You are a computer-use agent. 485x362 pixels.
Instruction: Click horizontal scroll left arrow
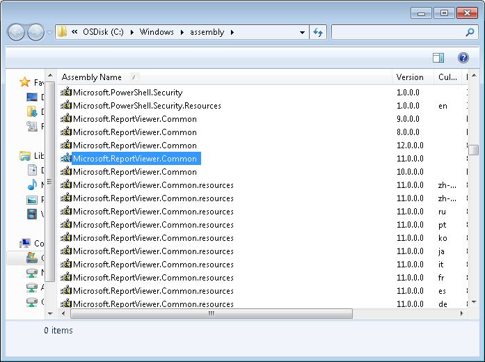click(63, 313)
